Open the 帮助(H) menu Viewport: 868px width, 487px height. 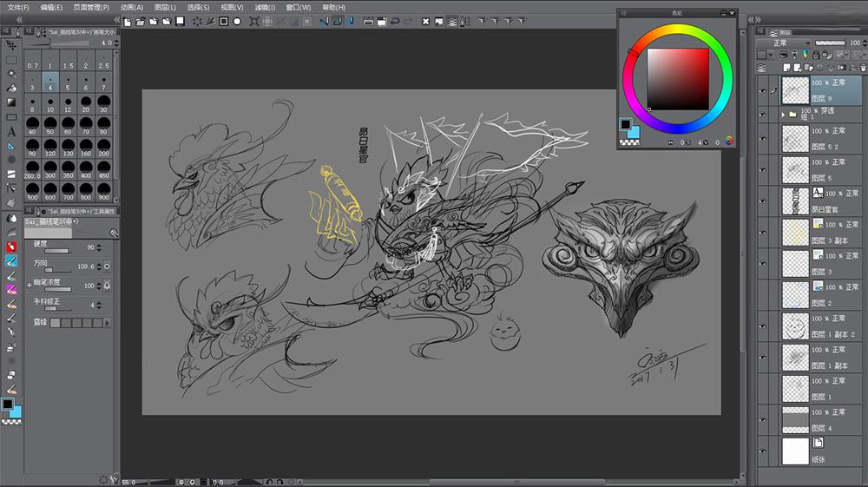[x=334, y=7]
